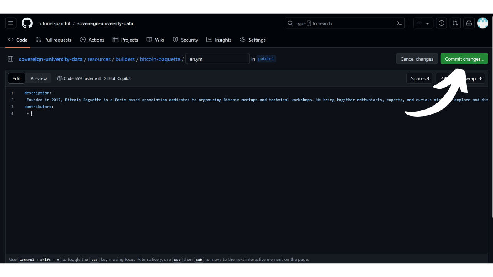Click the en.yml filename input field
Image resolution: width=493 pixels, height=277 pixels.
217,59
